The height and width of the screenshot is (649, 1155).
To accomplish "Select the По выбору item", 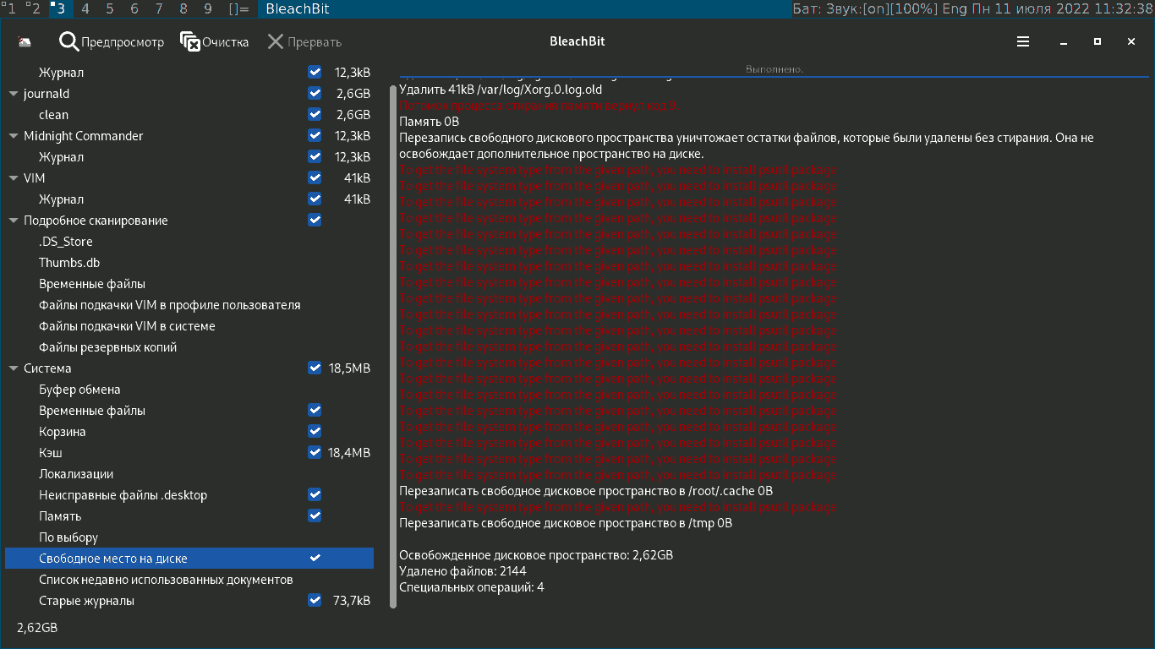I will [x=68, y=537].
